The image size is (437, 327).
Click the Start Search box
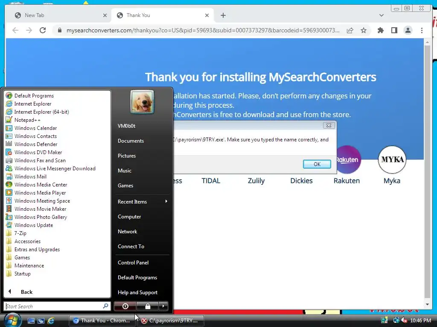point(57,306)
